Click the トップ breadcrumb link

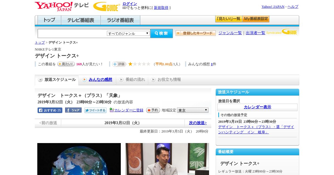click(40, 42)
